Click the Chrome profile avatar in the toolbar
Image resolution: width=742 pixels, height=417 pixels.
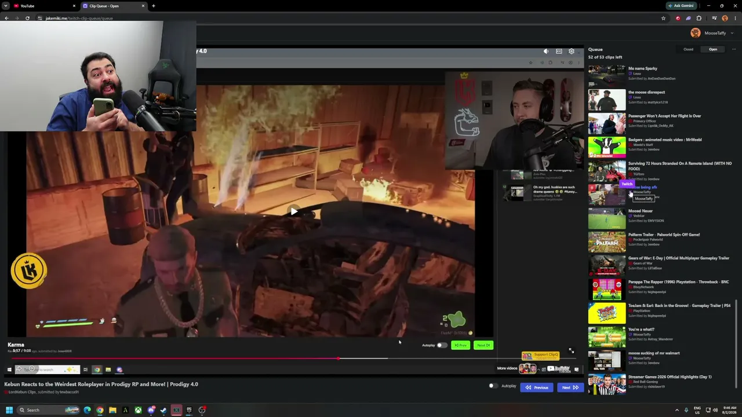coord(725,18)
